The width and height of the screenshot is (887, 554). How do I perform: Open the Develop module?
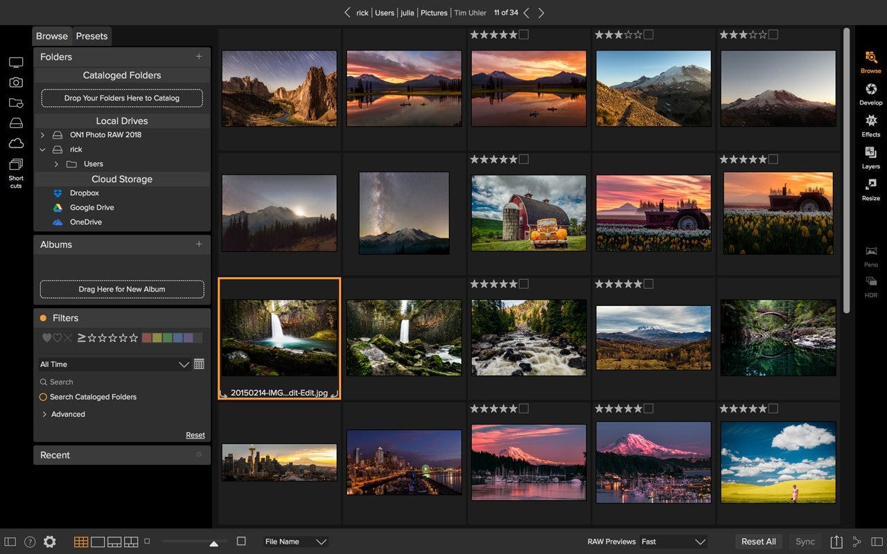(871, 94)
